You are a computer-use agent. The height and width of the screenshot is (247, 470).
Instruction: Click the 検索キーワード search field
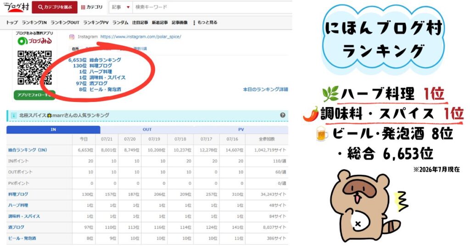[x=212, y=7]
